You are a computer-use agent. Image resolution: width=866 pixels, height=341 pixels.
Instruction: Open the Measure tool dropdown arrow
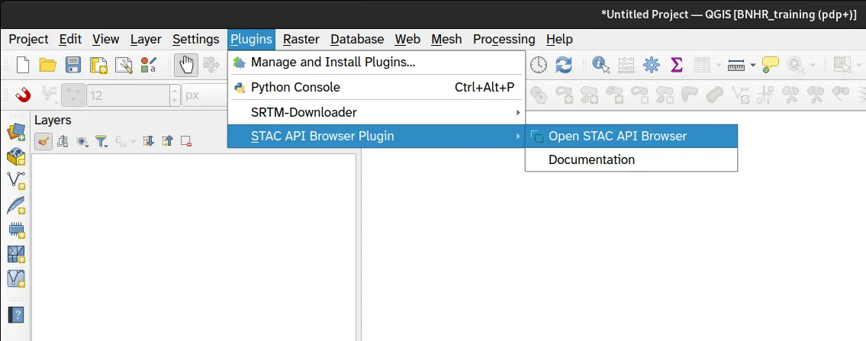752,65
